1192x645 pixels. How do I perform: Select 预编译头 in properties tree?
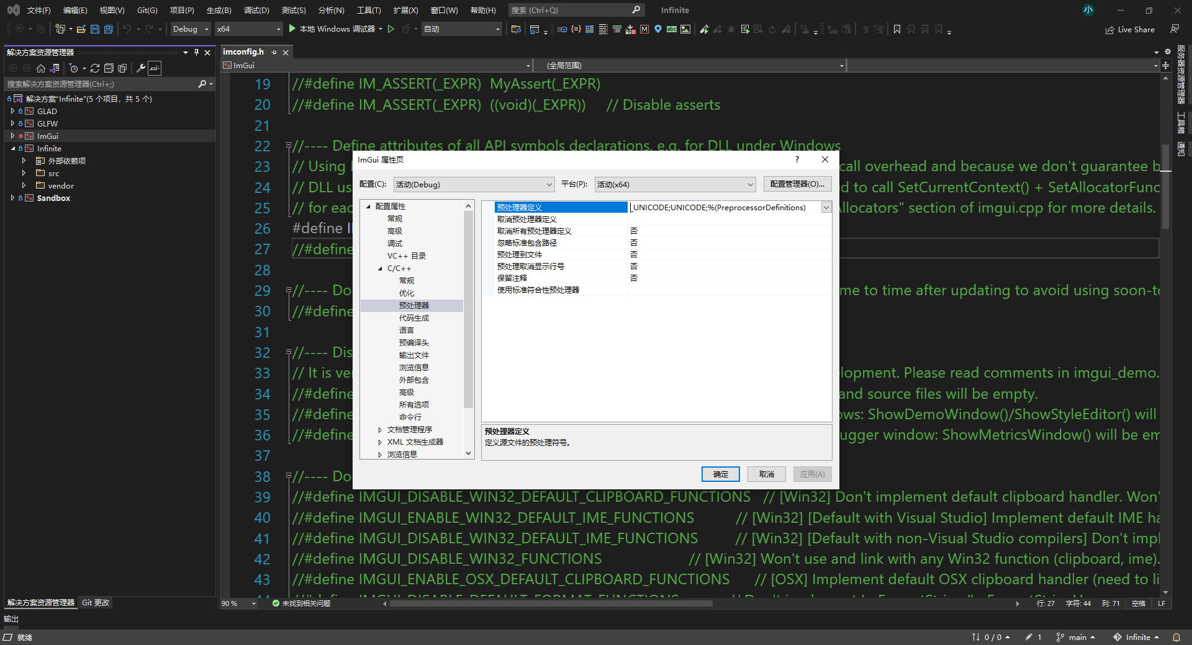tap(413, 343)
